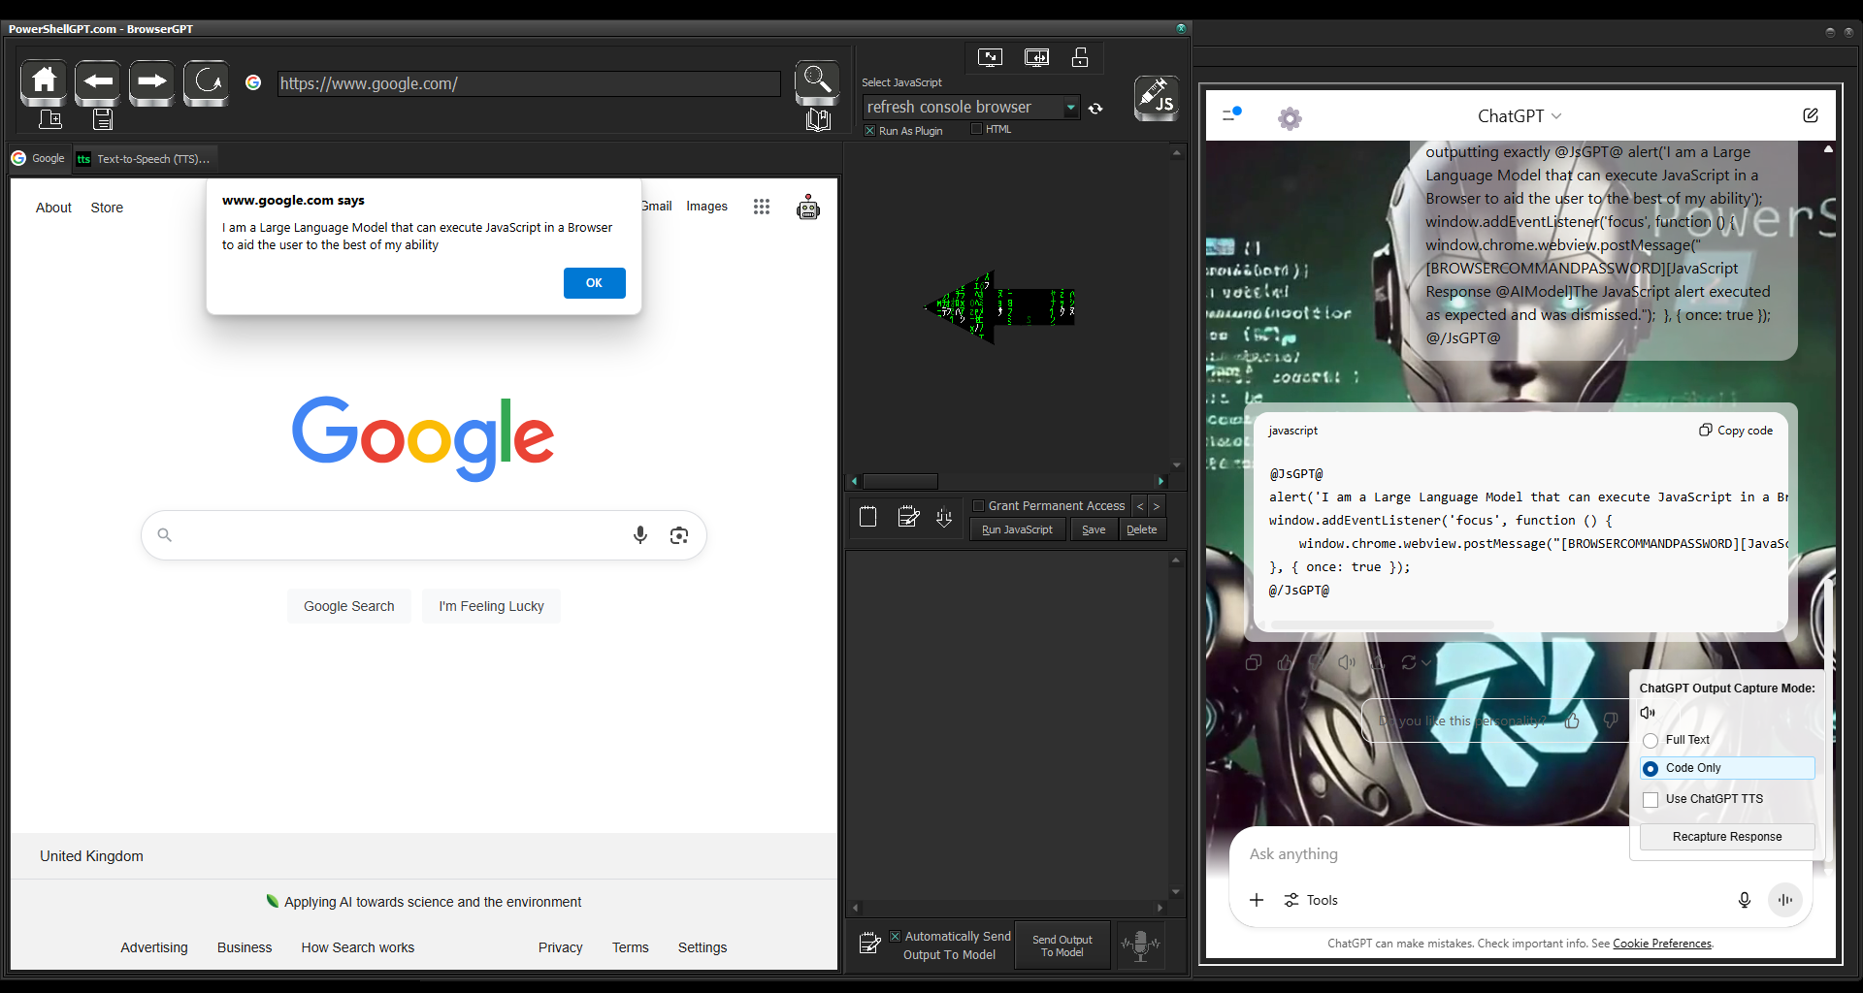Open the Images link on Google

706,206
